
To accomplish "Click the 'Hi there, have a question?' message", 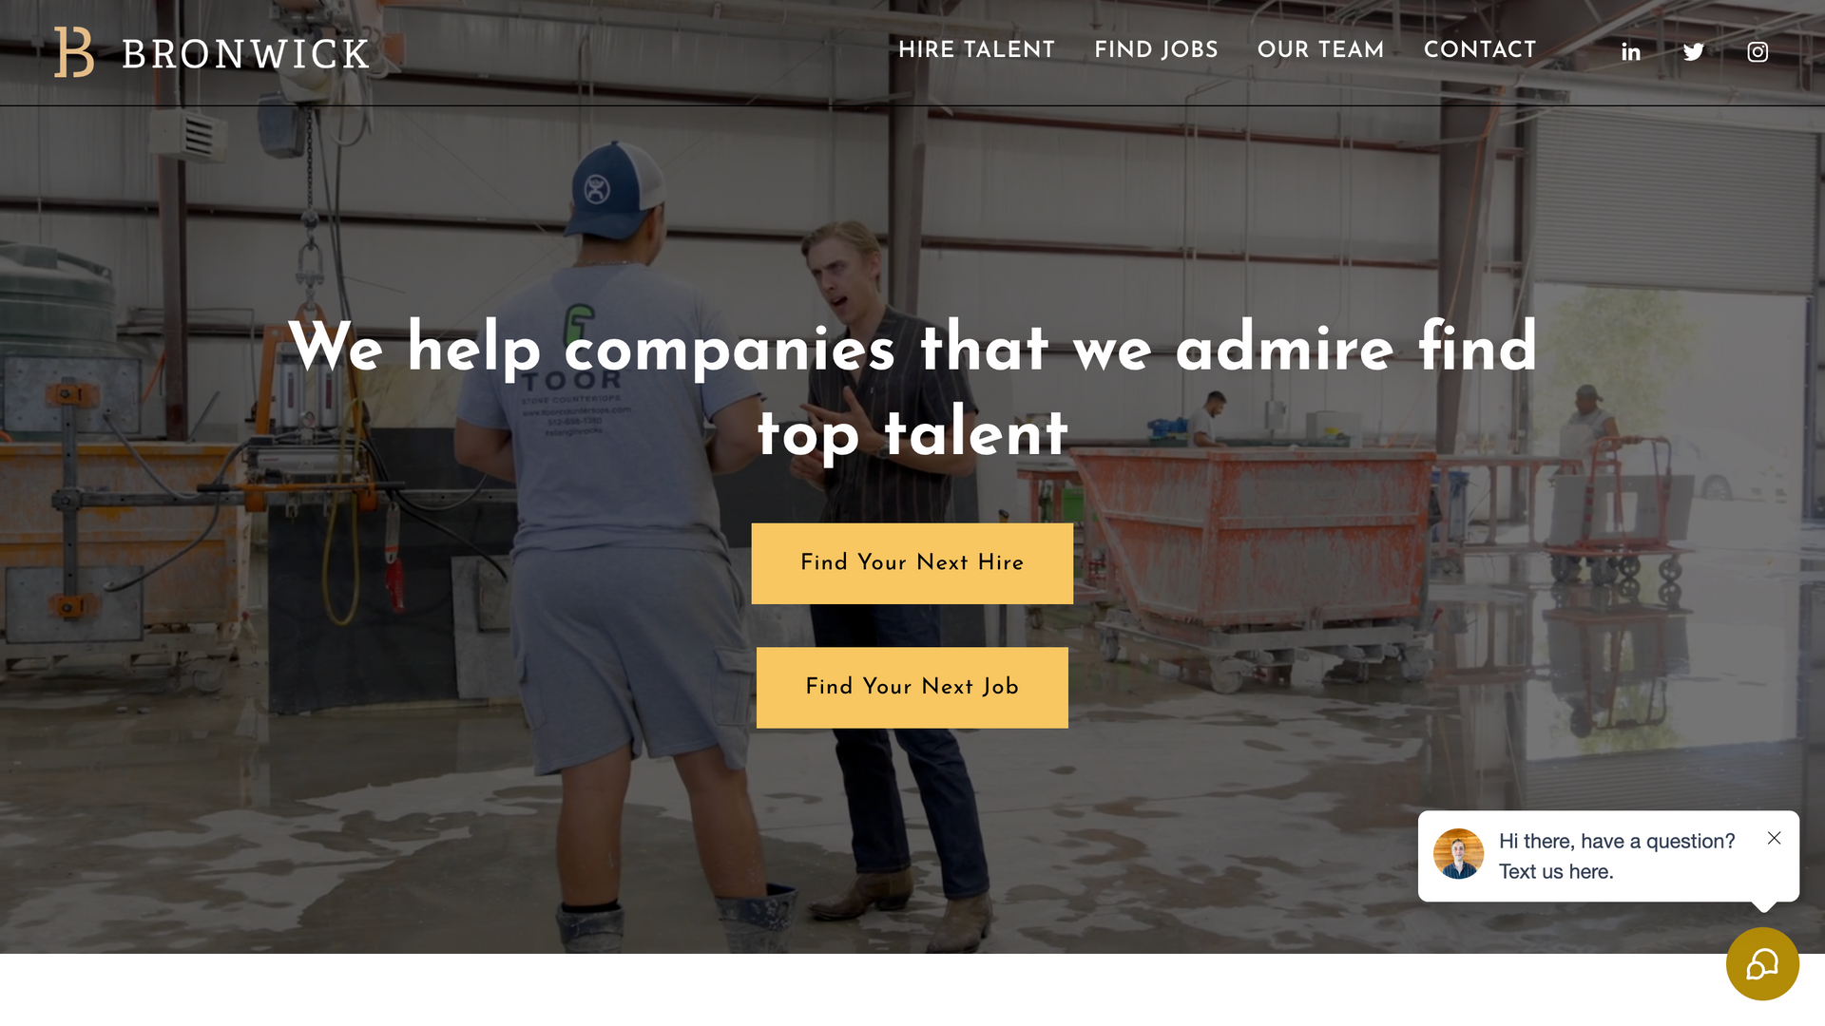I will tap(1617, 841).
